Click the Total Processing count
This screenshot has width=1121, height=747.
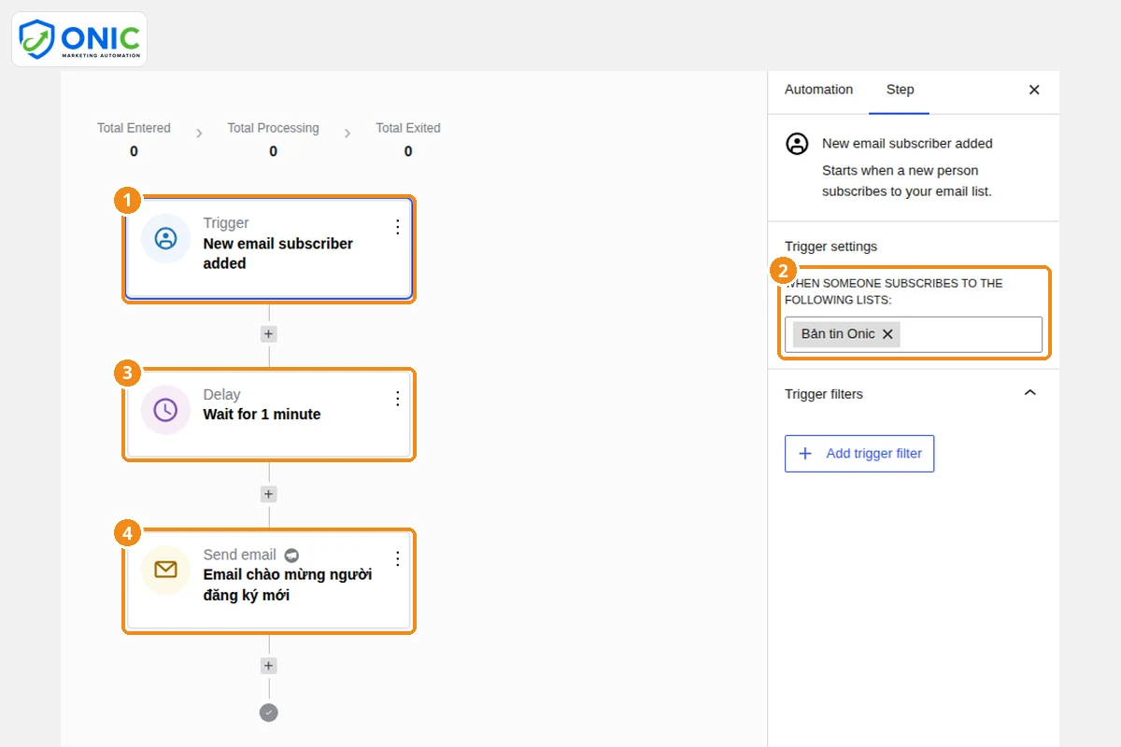point(273,151)
